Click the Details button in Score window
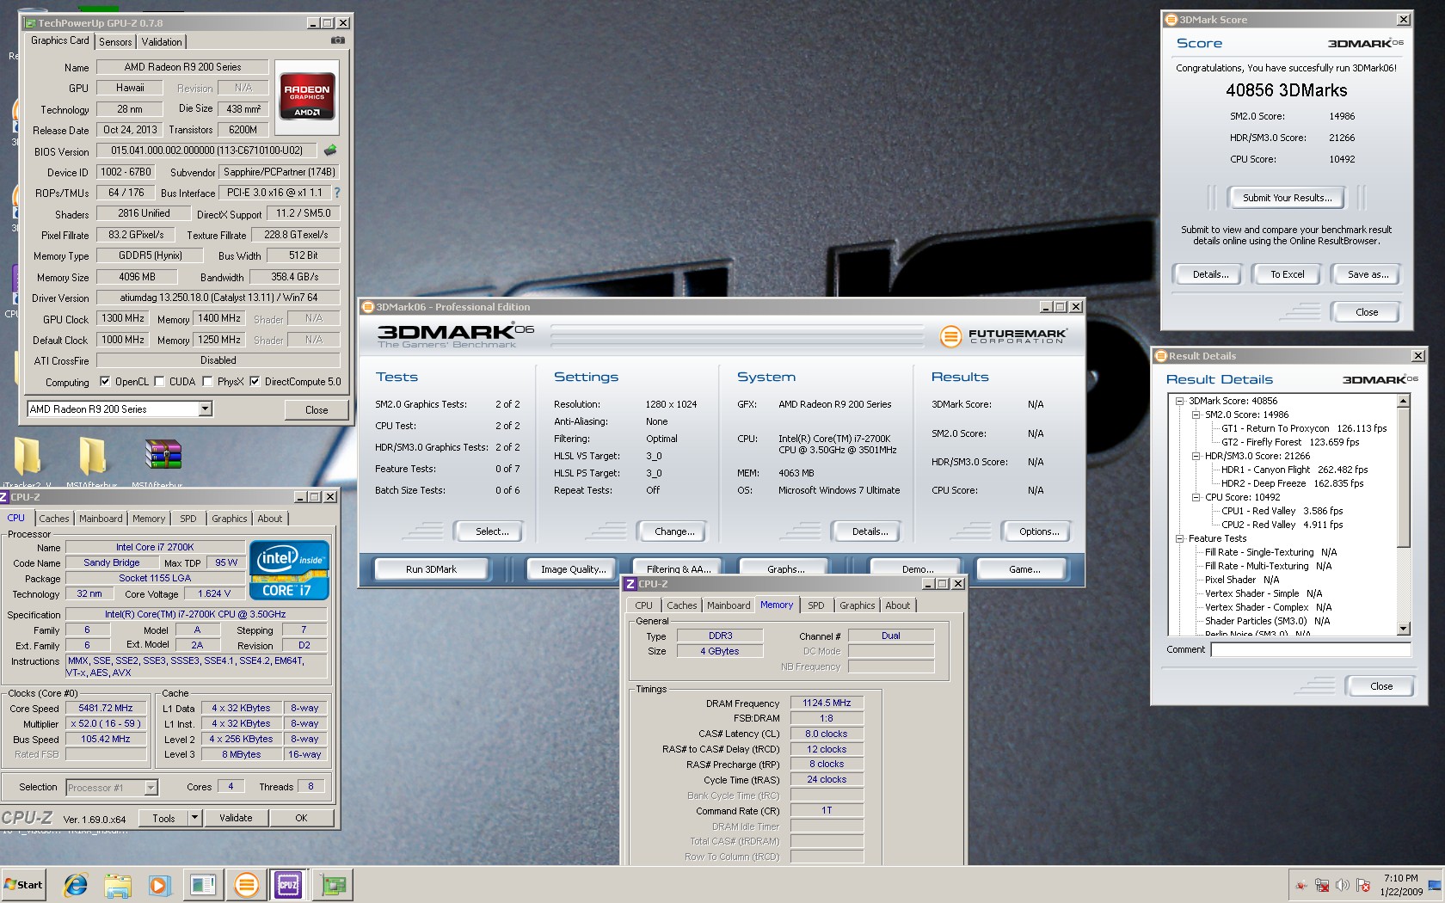The image size is (1445, 903). [1210, 274]
